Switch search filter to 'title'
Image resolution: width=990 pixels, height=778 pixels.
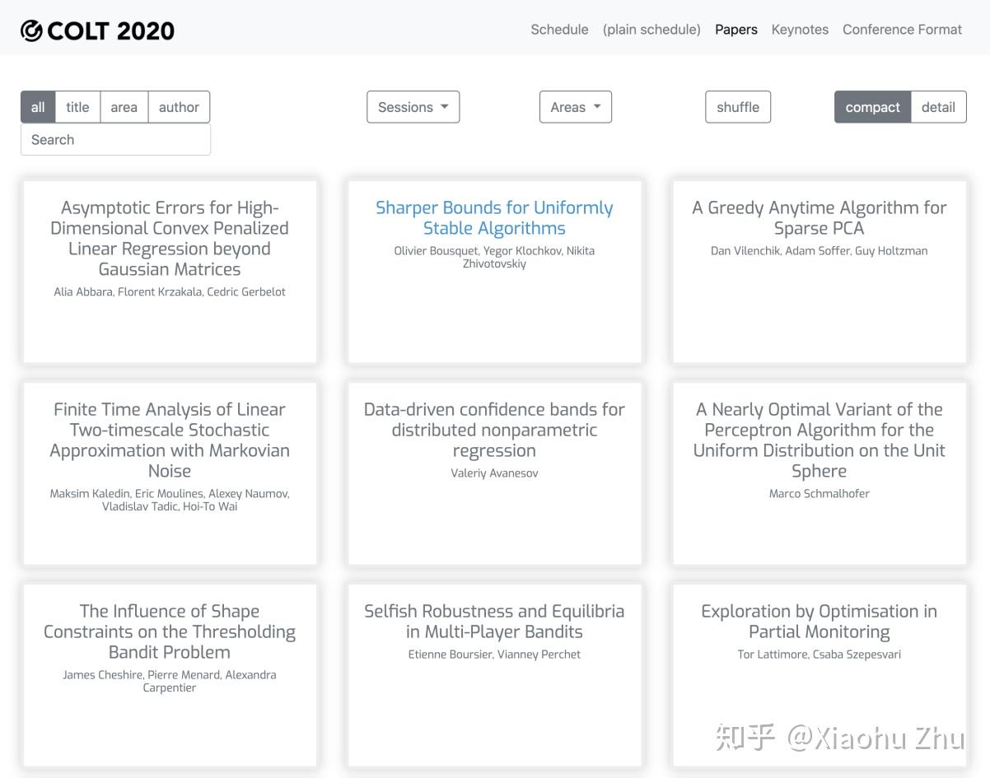(x=77, y=107)
